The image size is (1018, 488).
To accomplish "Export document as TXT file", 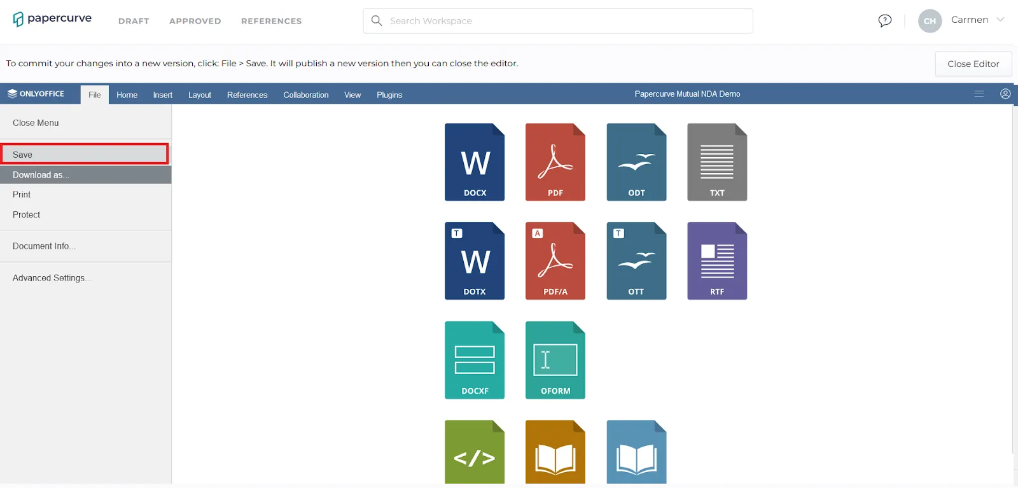I will click(x=717, y=162).
